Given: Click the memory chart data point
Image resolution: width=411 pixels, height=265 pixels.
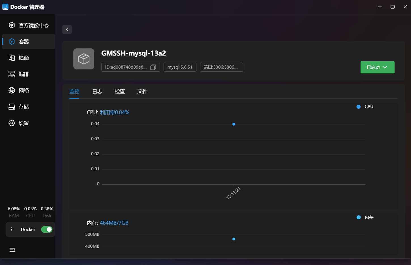Looking at the screenshot, I should (x=234, y=239).
